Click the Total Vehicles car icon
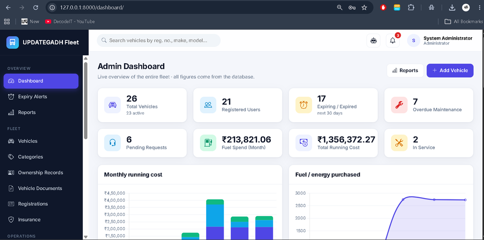 point(112,105)
